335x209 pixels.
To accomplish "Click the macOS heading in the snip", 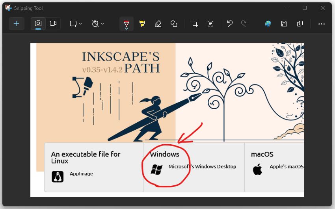I will [262, 154].
